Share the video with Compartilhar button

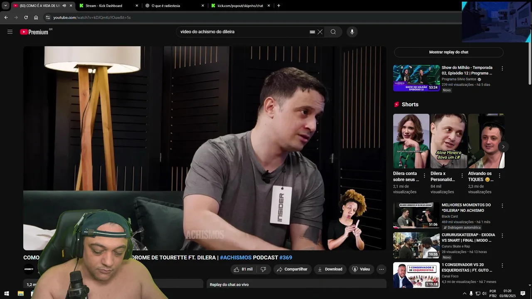[x=292, y=269]
